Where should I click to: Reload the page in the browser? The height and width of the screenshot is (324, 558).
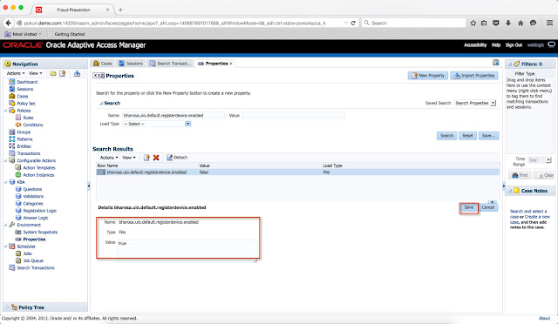click(353, 23)
